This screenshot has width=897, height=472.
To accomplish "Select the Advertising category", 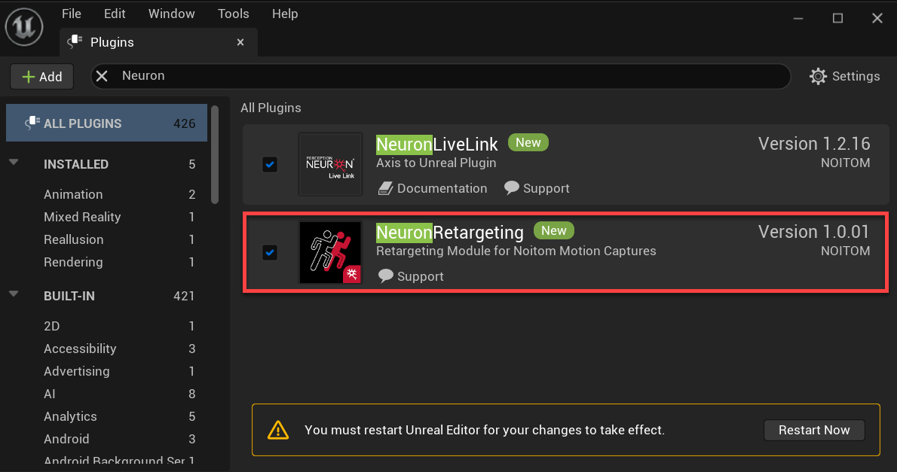I will pos(77,371).
